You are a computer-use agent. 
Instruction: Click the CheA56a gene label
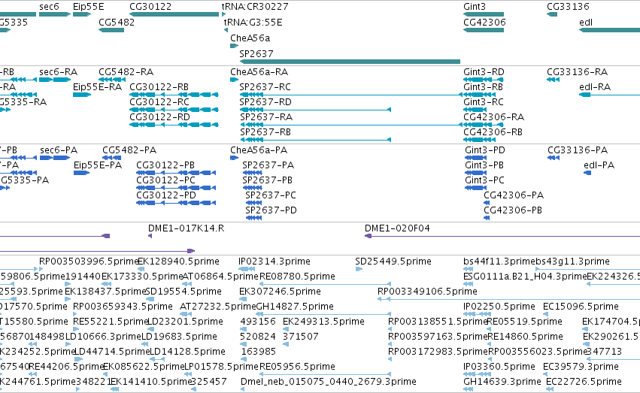[250, 38]
